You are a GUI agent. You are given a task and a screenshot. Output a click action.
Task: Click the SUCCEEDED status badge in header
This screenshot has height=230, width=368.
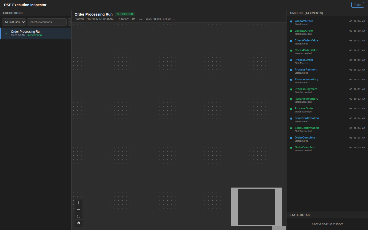125,14
